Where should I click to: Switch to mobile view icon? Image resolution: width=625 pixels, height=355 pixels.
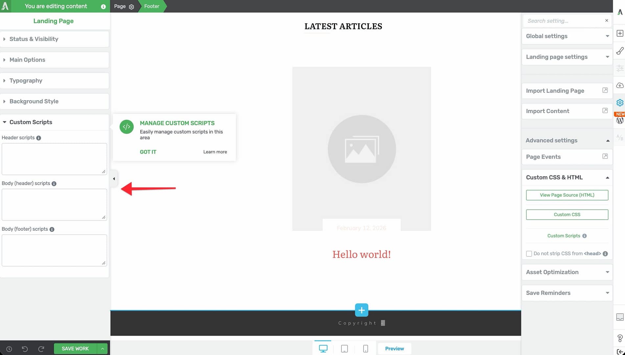click(365, 348)
